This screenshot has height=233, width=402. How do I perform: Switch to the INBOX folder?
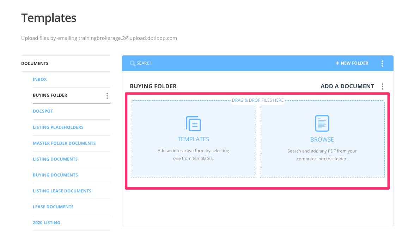39,79
